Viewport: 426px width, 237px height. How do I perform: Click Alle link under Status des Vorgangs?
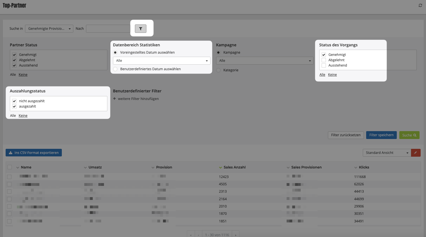pos(322,75)
